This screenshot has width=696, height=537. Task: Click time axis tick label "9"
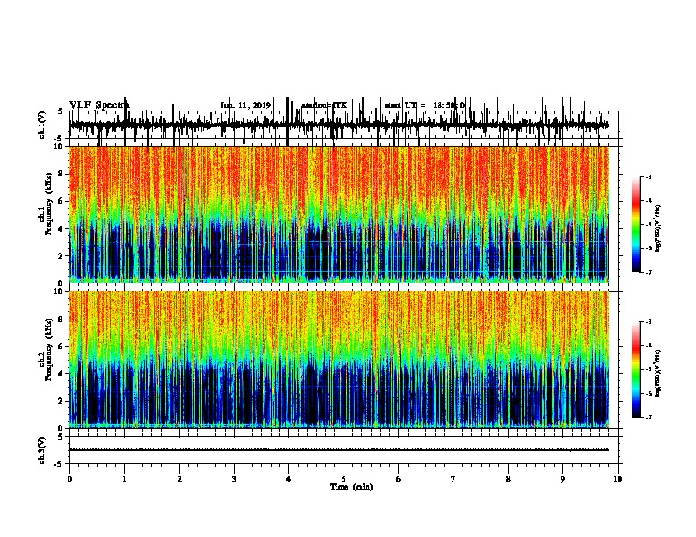click(x=562, y=479)
